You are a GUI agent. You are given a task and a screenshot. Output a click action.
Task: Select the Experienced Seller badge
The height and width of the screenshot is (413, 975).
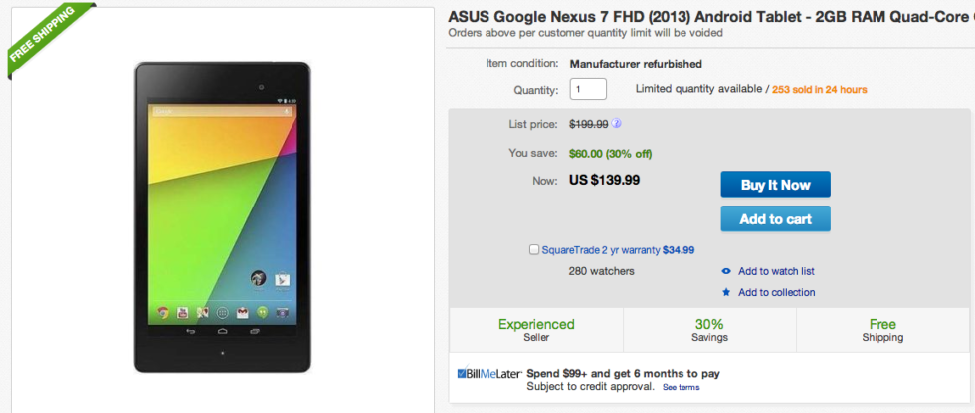point(536,330)
